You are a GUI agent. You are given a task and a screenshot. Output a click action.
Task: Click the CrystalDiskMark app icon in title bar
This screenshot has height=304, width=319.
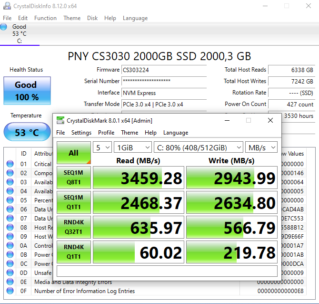pyautogui.click(x=60, y=120)
